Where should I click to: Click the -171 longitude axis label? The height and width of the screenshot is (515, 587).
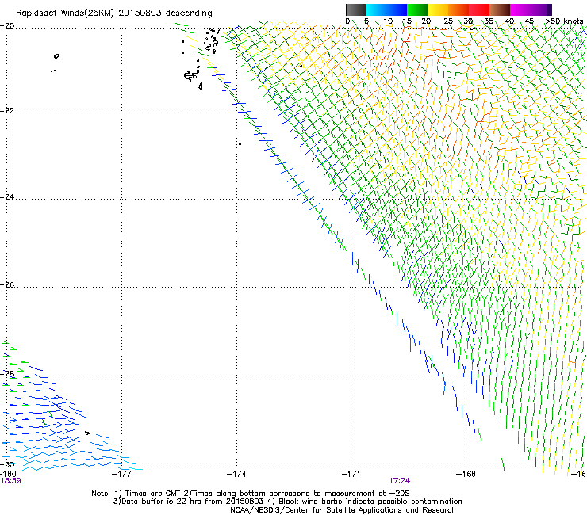coord(351,474)
